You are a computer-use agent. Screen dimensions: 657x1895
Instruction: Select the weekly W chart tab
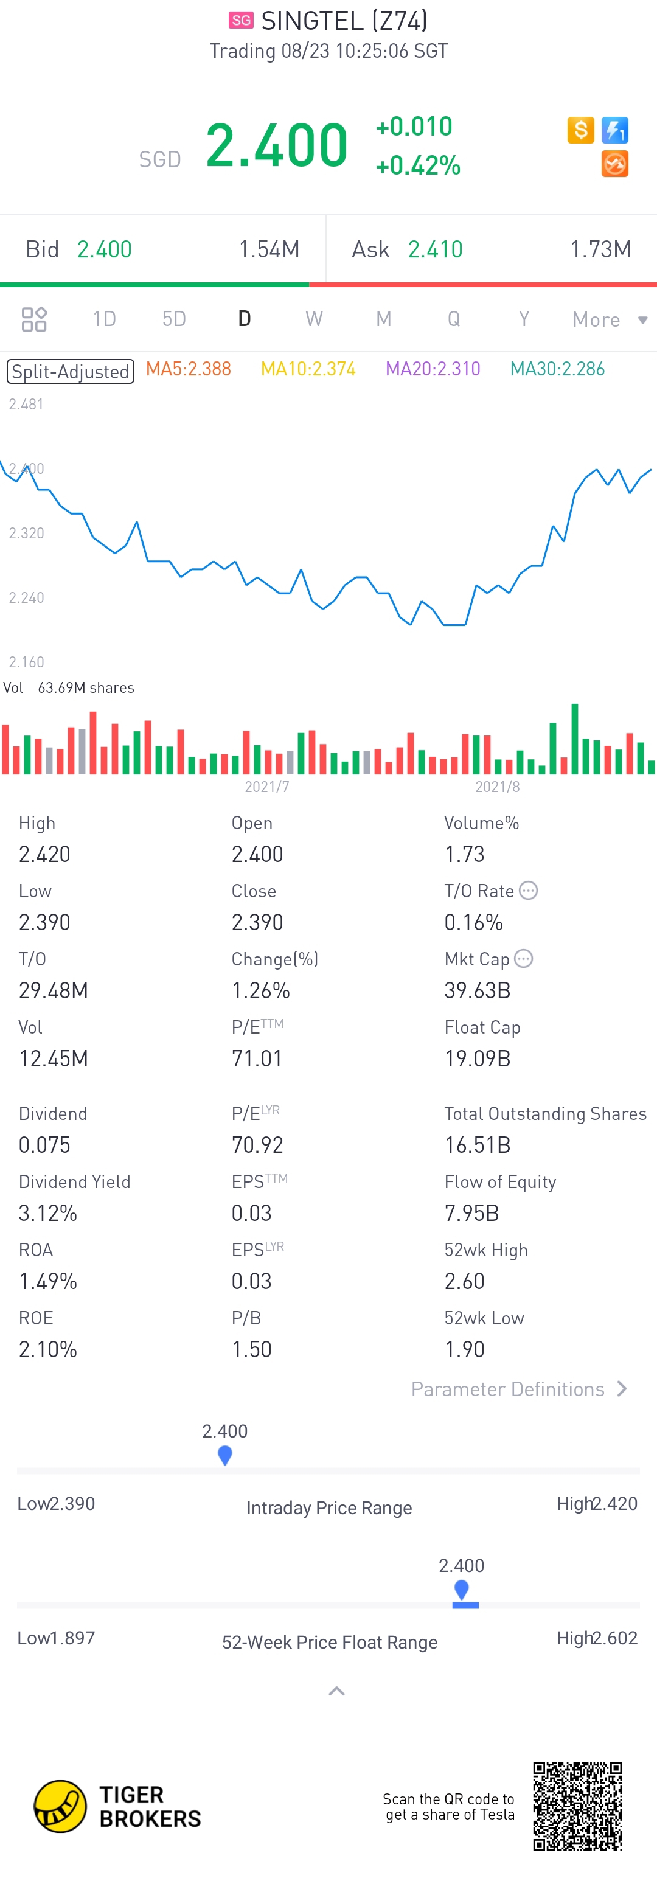314,319
